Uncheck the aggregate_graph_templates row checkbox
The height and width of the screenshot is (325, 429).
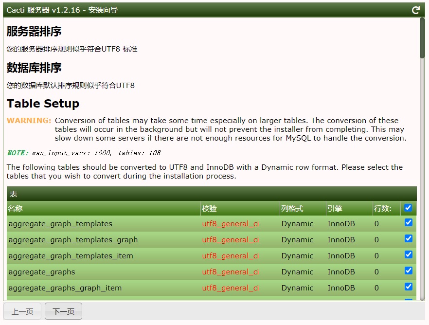[408, 222]
